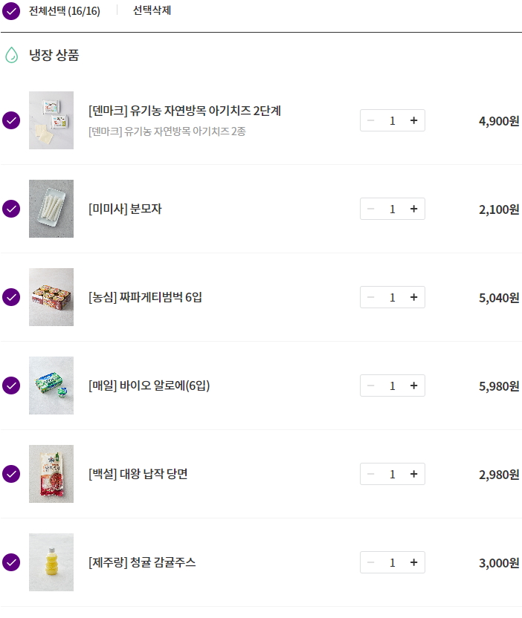Increase 대왕 납작 당면 quantity

point(413,474)
